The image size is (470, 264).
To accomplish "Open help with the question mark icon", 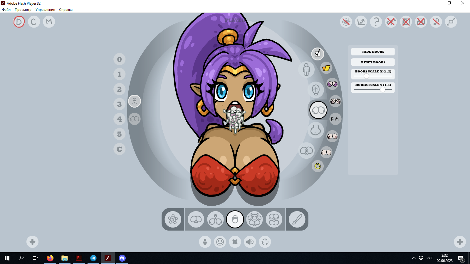I will coord(376,22).
